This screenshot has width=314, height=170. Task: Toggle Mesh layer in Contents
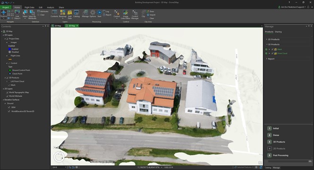[x=9, y=85]
